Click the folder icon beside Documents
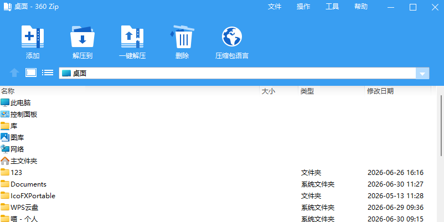 [5, 184]
